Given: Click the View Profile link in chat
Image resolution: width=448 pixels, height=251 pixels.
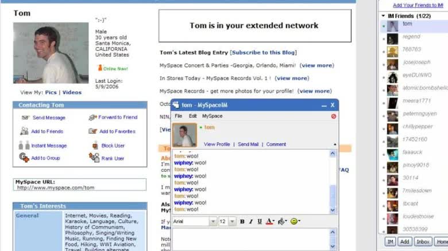Looking at the screenshot, I should [217, 144].
